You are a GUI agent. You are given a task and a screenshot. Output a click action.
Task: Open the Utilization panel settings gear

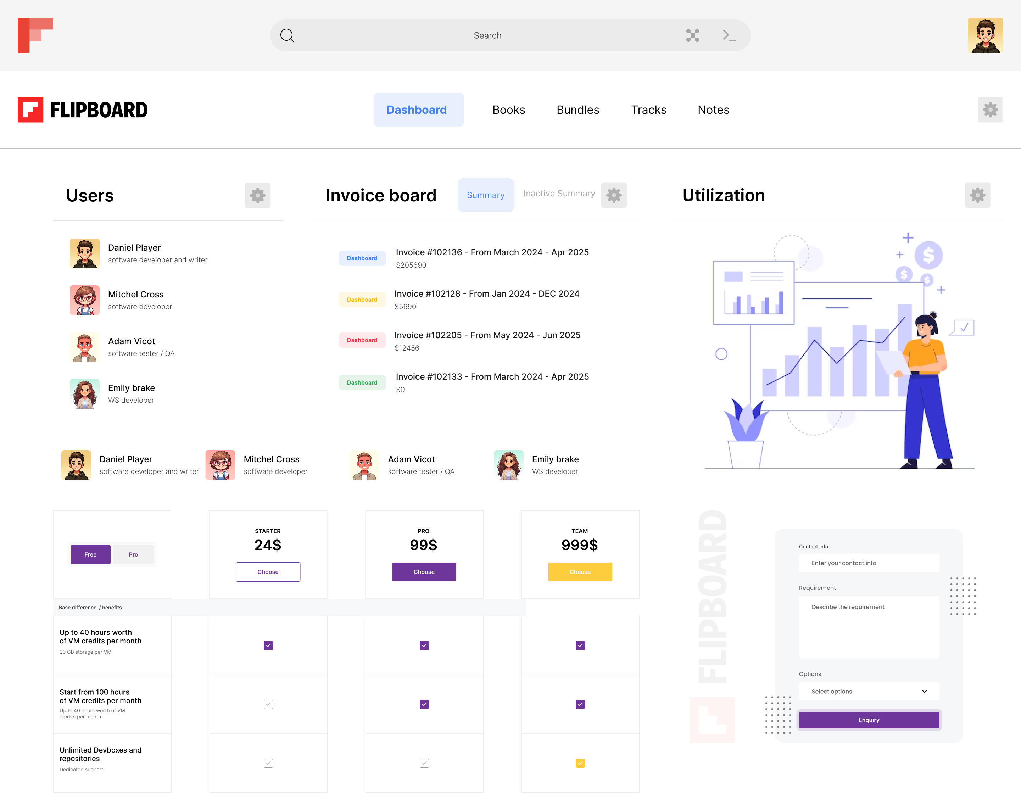[977, 195]
